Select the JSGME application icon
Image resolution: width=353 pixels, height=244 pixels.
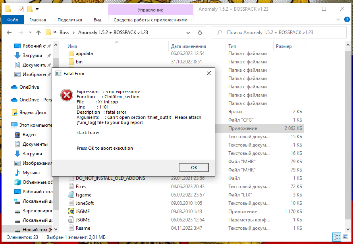(x=71, y=212)
